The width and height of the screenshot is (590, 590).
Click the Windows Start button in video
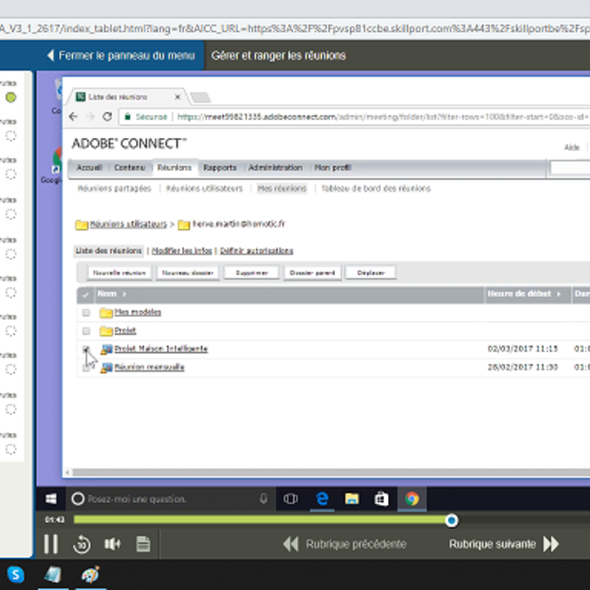point(51,499)
